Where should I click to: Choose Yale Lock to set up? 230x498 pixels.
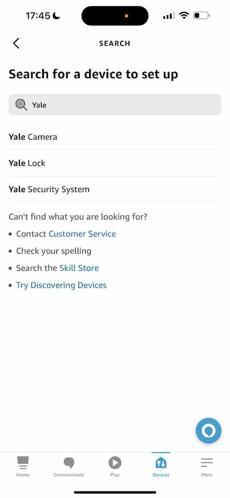27,163
